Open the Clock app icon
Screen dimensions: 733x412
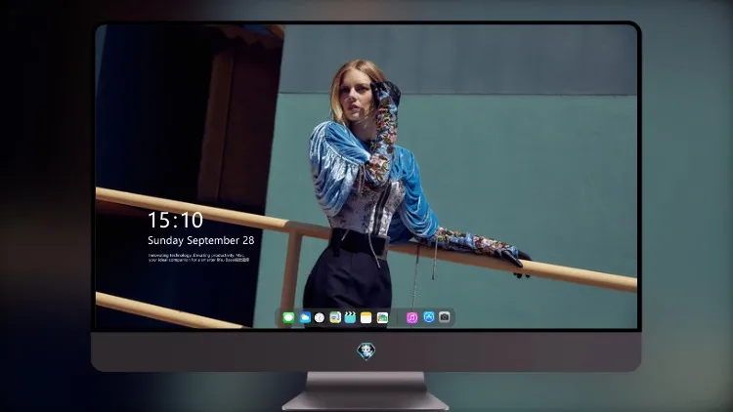[320, 317]
